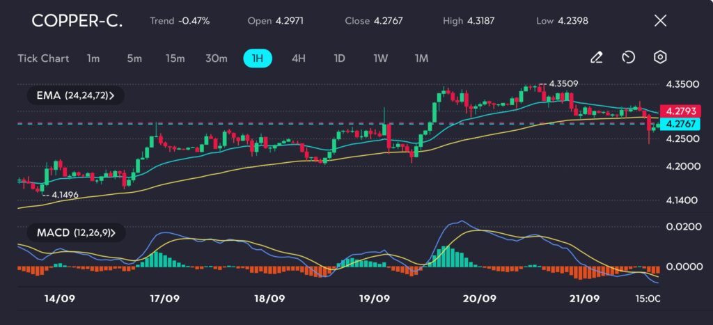Click the High 4.3187 value
Image resolution: width=713 pixels, height=325 pixels.
(469, 21)
